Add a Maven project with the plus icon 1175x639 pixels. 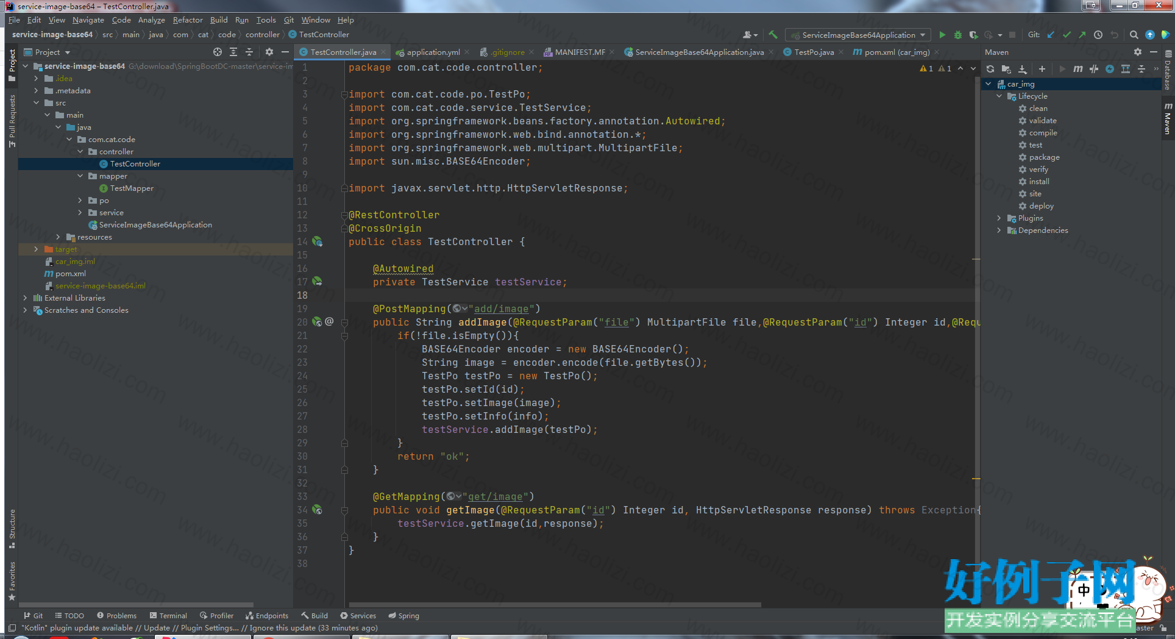(x=1042, y=69)
